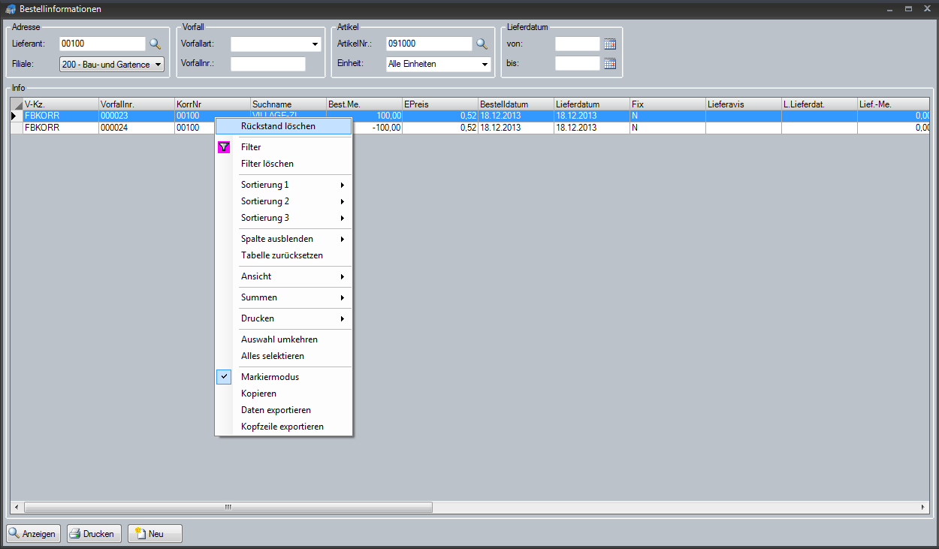This screenshot has height=549, width=939.
Task: Choose 'Daten exportieren' from the menu
Action: coord(276,410)
